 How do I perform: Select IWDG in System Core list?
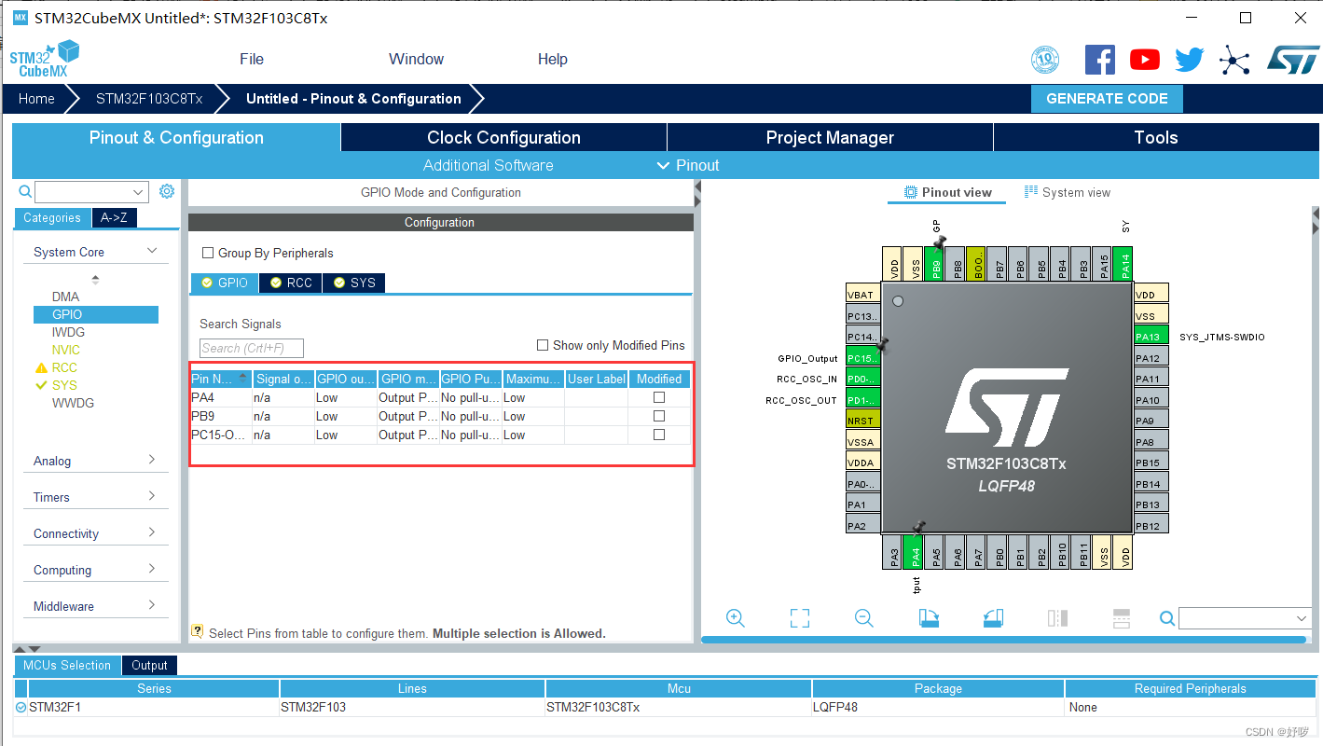[x=68, y=332]
